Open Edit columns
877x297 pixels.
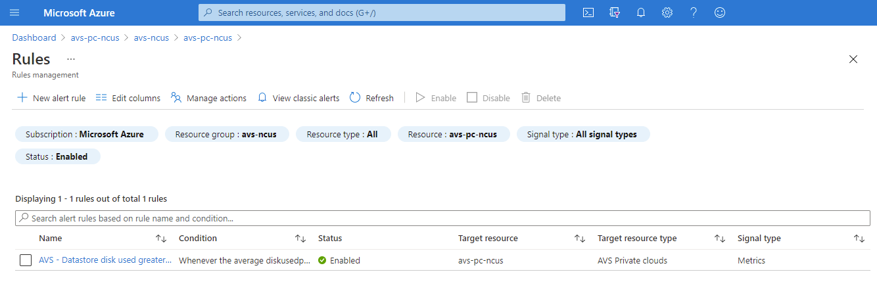tap(128, 98)
